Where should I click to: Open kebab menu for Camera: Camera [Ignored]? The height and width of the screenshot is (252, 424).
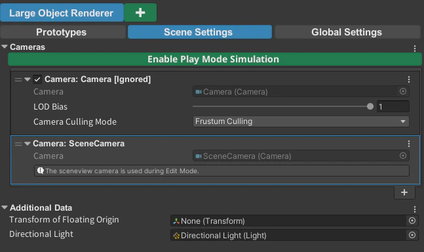point(408,79)
